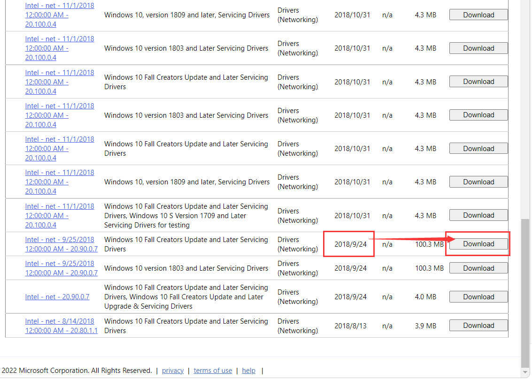Download the Windows 10 S Version 1709 driver
The height and width of the screenshot is (379, 532).
coord(478,215)
